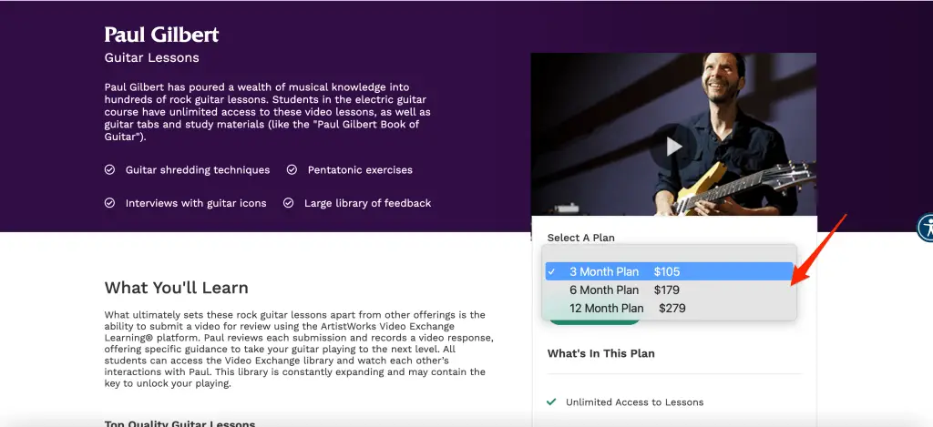This screenshot has width=933, height=427.
Task: Click the Paul Gilbert video thumbnail image
Action: click(x=673, y=135)
